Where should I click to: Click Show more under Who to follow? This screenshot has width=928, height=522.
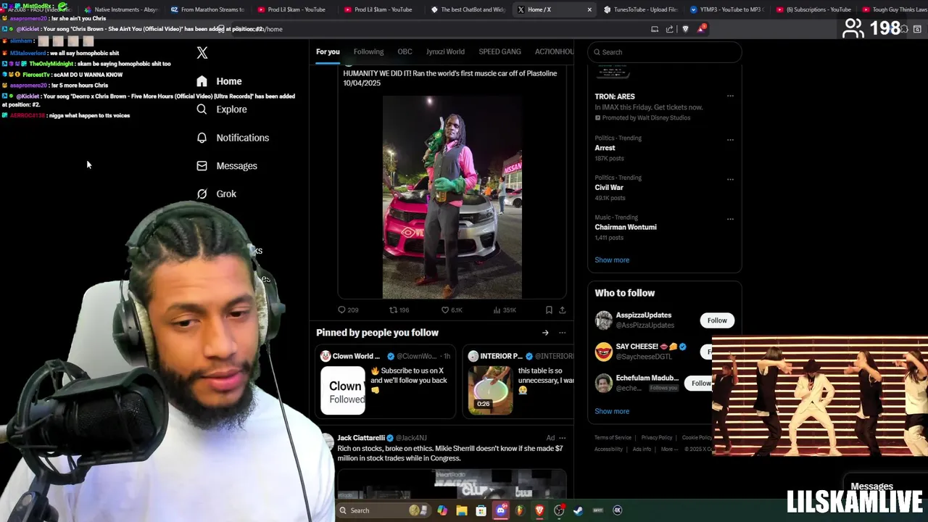coord(612,411)
